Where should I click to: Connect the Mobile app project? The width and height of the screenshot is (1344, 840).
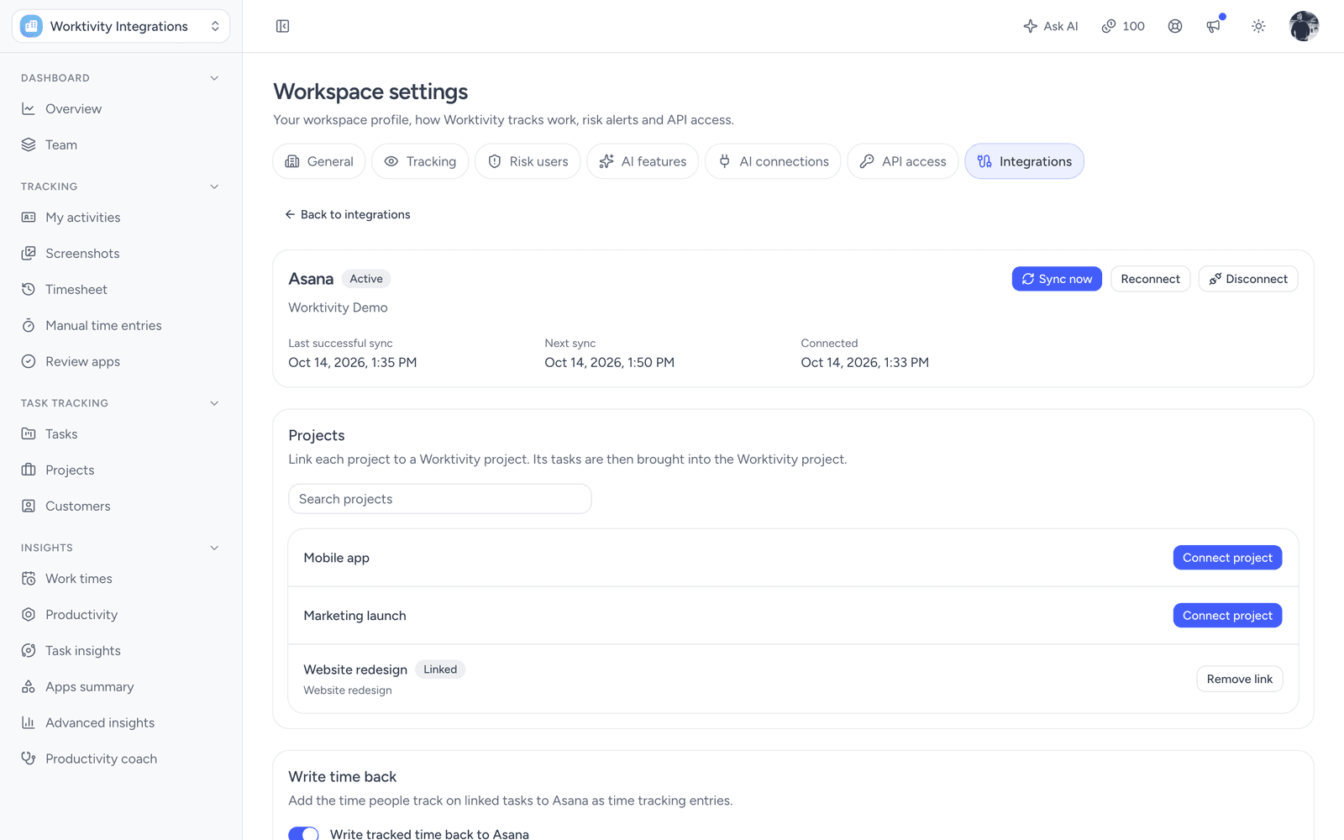(x=1227, y=558)
